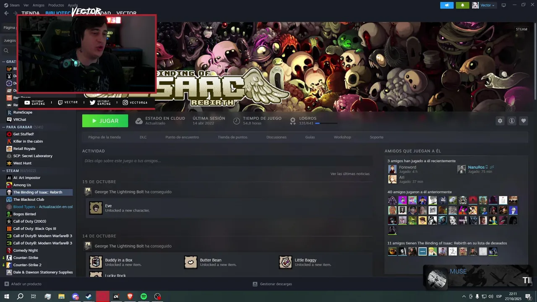Open Windows Start menu
Viewport: 537px width, 302px height.
(x=7, y=297)
